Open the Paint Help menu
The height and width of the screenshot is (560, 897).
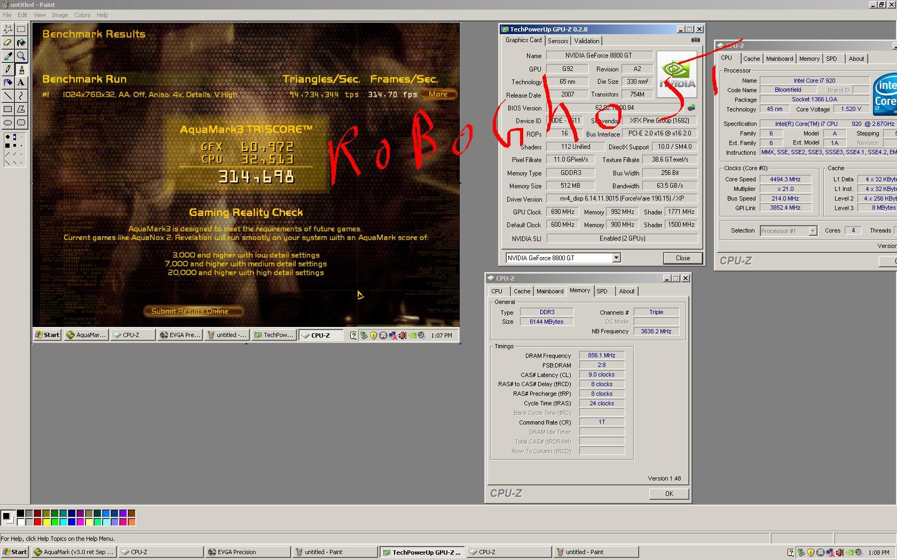coord(102,15)
